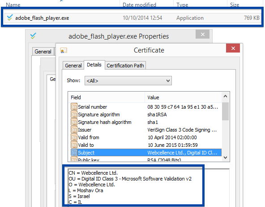265x207 pixels.
Task: Select the adobe_flash_player.exe file row
Action: click(132, 18)
